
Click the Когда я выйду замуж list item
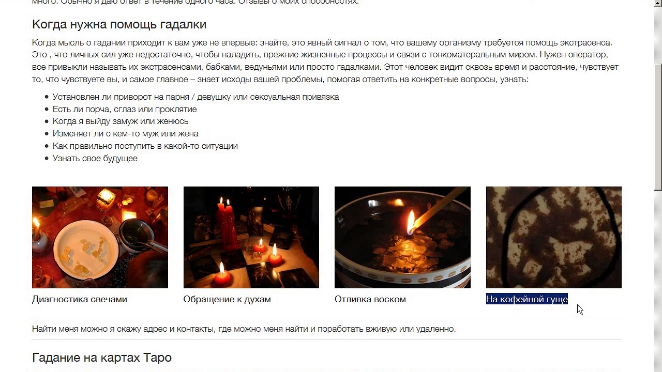121,121
